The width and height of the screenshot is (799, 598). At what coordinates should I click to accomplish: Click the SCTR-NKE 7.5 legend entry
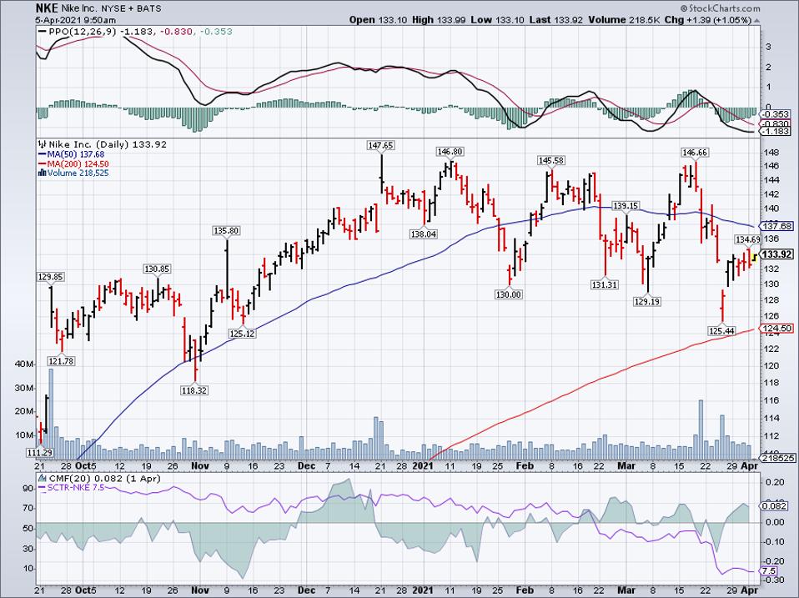[72, 487]
